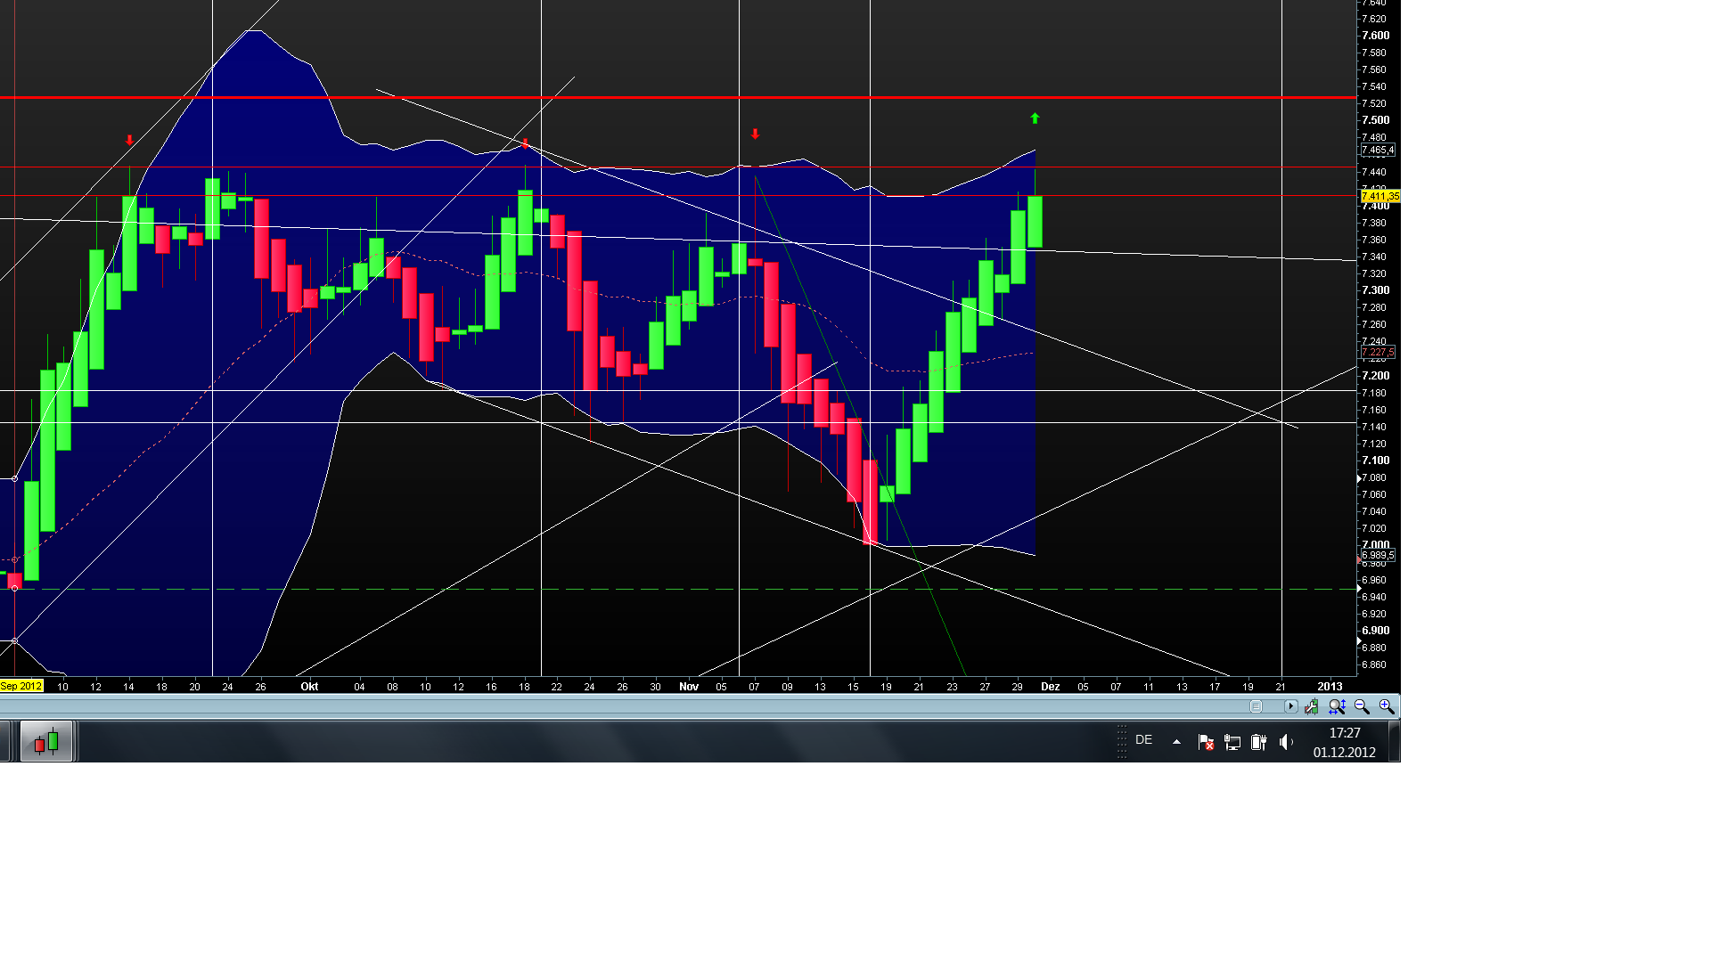Click the zoom in magnifier icon
1711x962 pixels.
pos(1387,706)
